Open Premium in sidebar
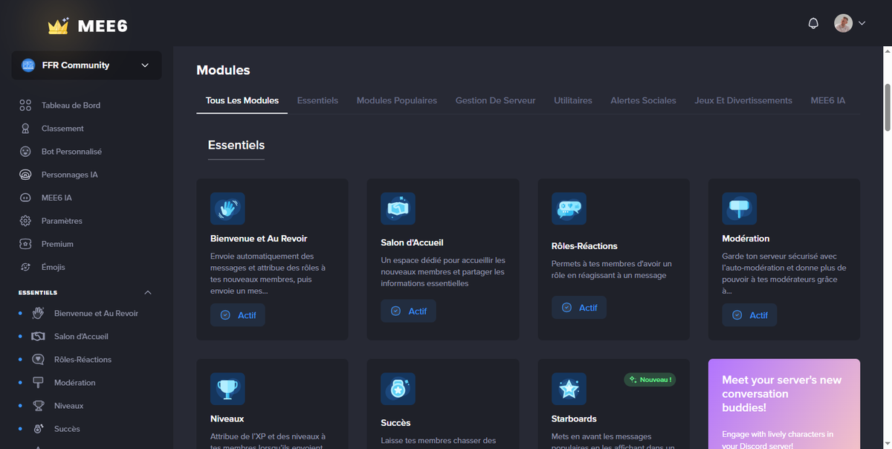 [x=57, y=244]
